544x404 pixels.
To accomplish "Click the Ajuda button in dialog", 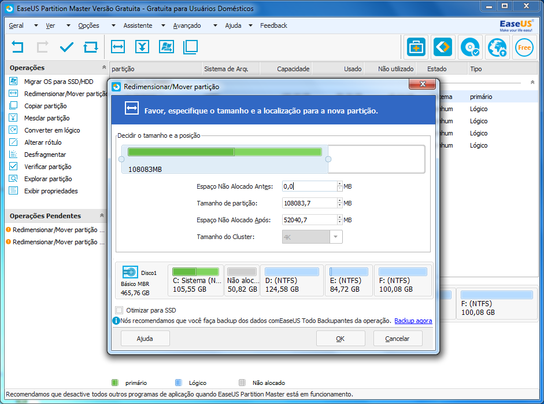I will click(x=145, y=339).
